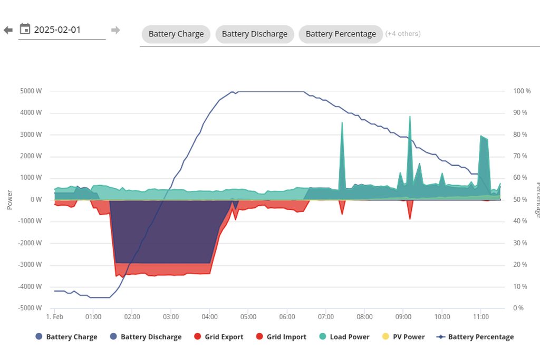The width and height of the screenshot is (540, 345).
Task: Toggle PV Power legend entry
Action: pyautogui.click(x=408, y=337)
